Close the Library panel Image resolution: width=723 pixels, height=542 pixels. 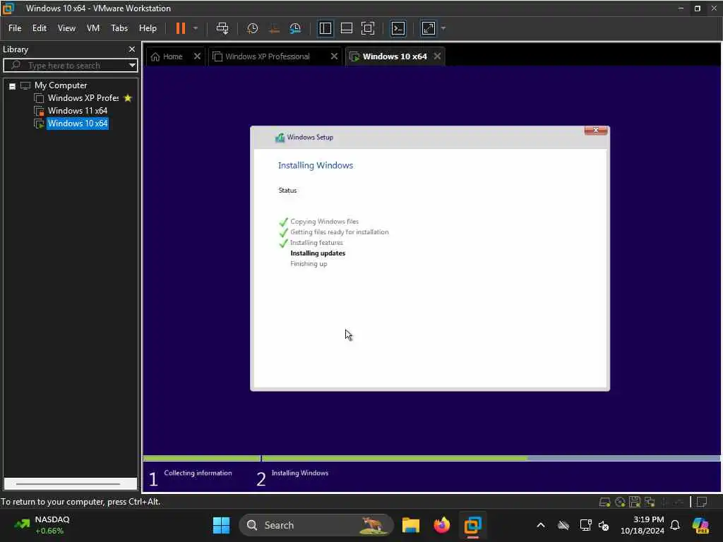coord(132,49)
